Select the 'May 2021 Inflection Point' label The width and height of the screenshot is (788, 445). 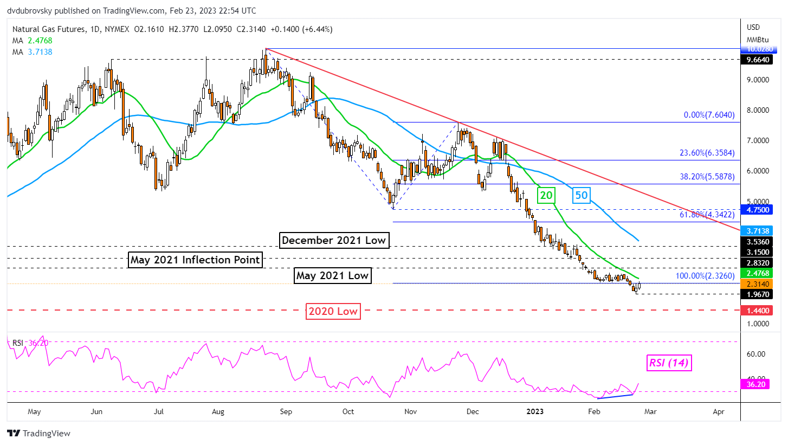coord(196,260)
